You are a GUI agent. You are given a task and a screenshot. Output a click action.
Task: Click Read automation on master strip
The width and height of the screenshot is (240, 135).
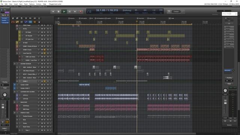(x=229, y=84)
